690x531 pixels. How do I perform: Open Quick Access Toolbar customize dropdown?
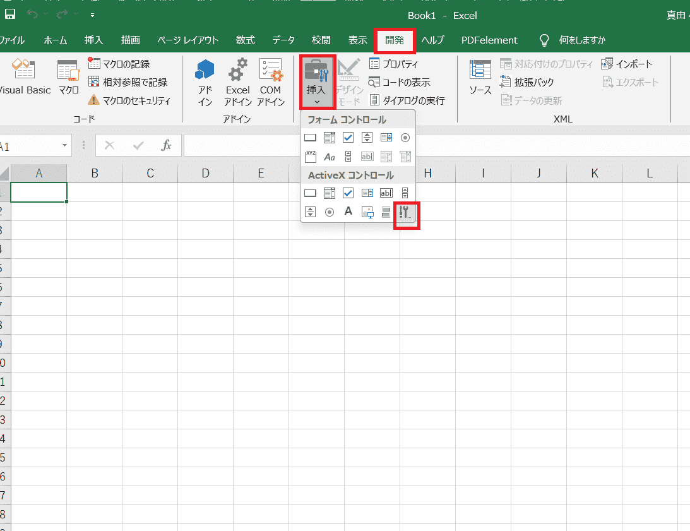93,15
